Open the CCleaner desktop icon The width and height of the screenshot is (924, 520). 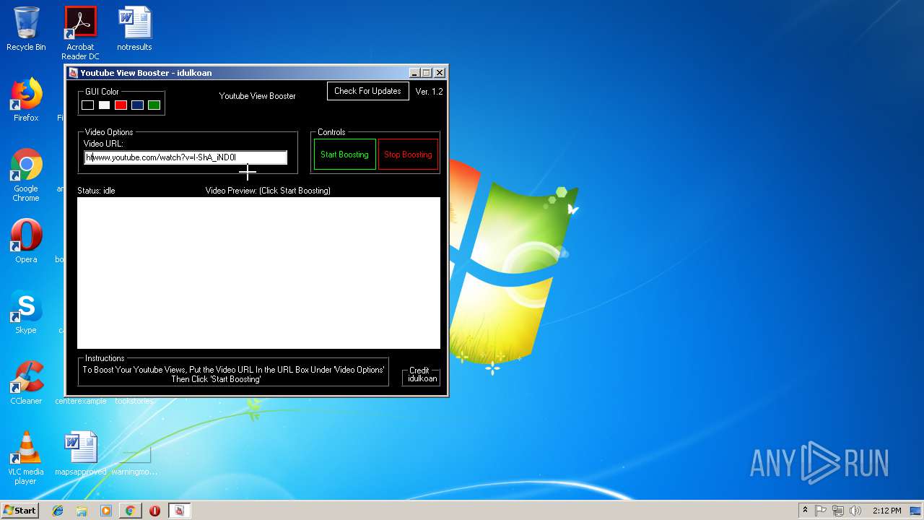[26, 383]
